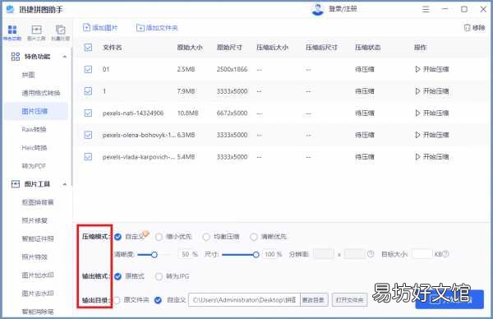
Task: Select 均衡压缩 compression mode
Action: pos(206,237)
